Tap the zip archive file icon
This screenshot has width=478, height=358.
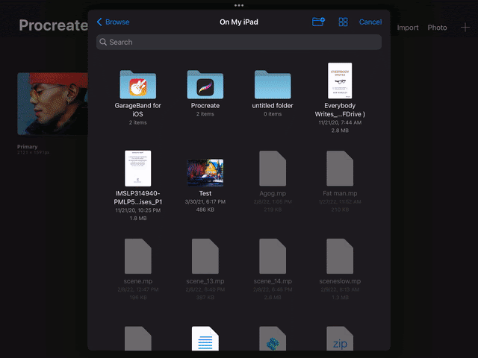(340, 340)
